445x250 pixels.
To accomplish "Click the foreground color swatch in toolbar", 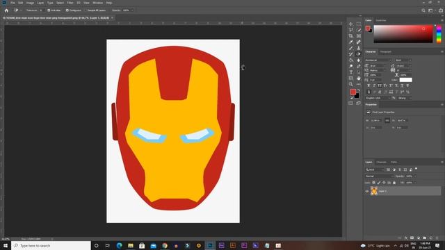I will point(353,92).
